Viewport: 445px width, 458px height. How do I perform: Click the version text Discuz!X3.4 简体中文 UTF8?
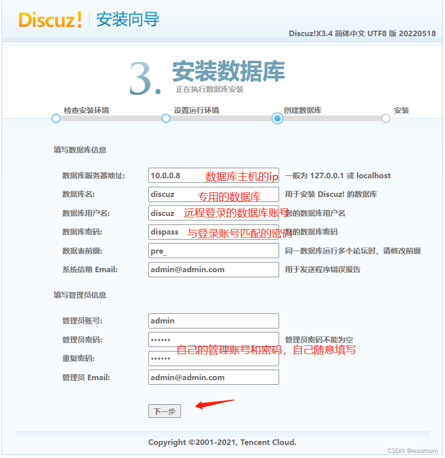(x=338, y=33)
